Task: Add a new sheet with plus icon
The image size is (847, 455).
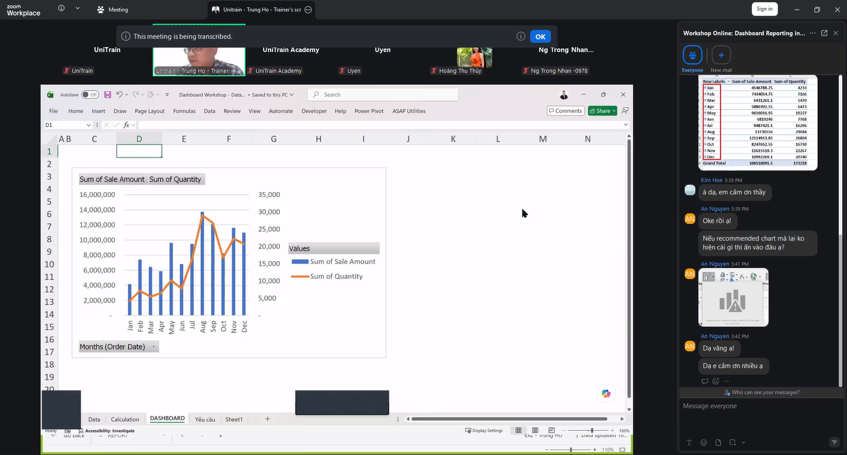Action: [267, 419]
